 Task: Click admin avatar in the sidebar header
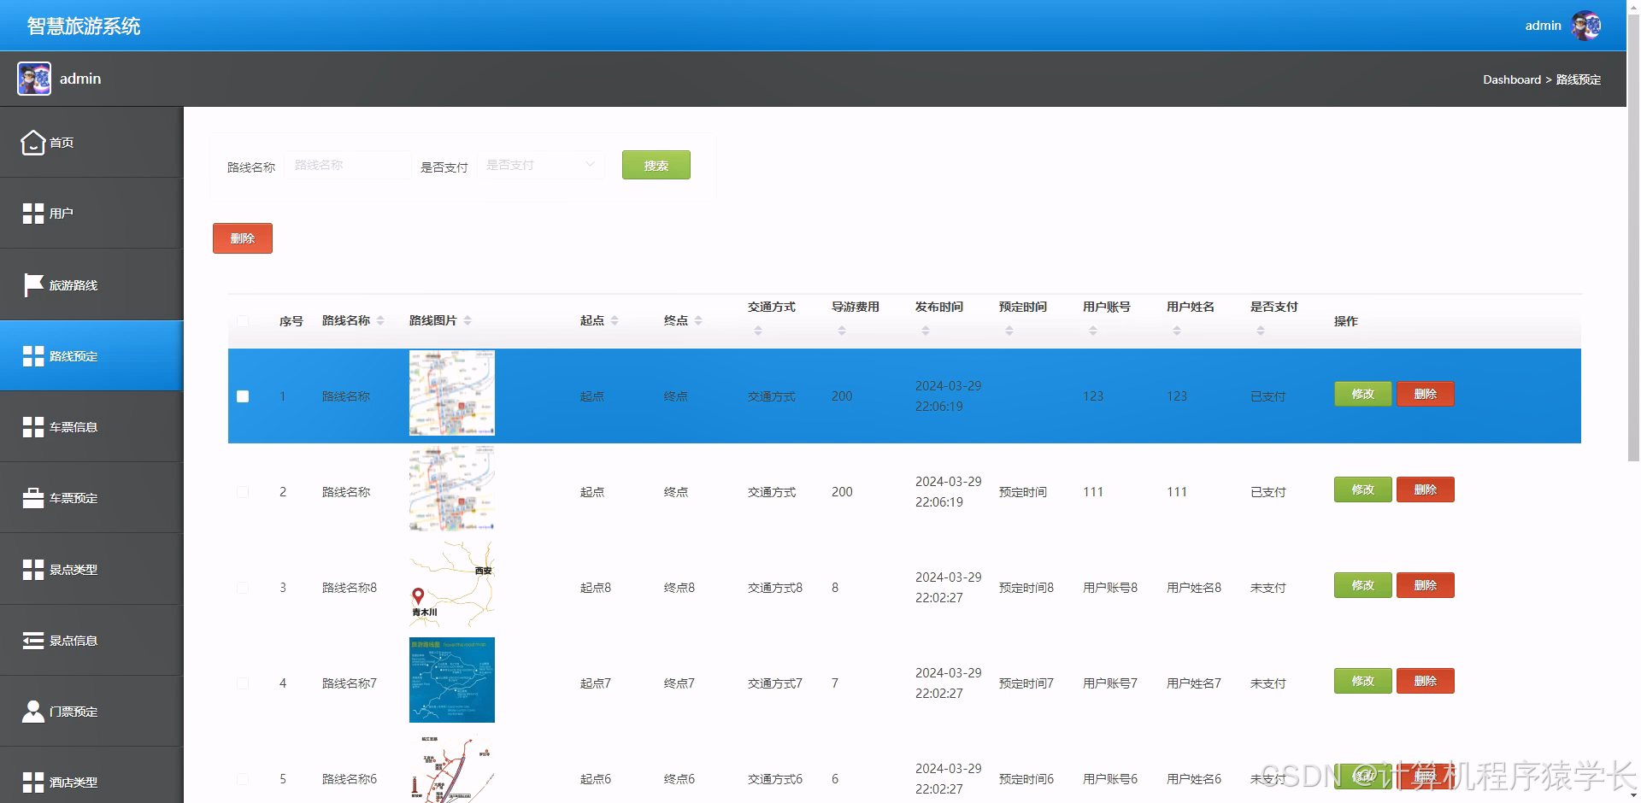point(34,79)
